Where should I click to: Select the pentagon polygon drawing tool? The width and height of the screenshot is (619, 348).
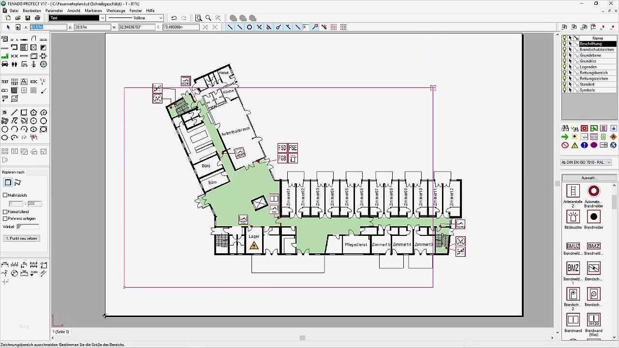click(x=33, y=113)
